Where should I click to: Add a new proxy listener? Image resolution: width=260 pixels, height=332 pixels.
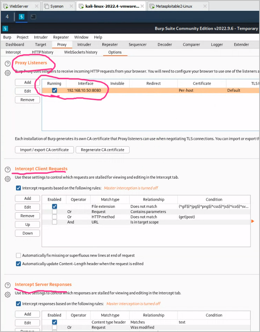(x=28, y=82)
